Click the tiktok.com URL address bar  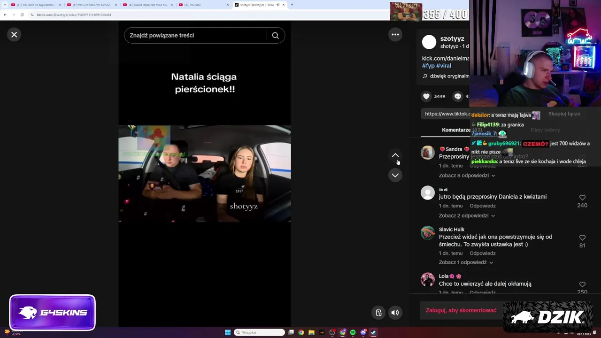74,15
